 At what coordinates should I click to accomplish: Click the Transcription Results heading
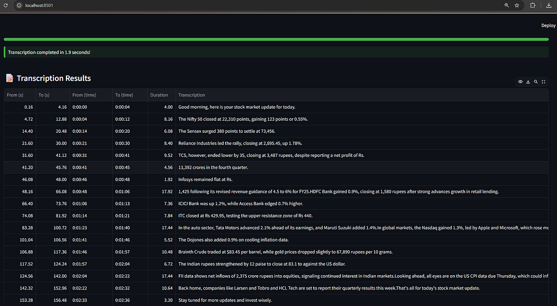pyautogui.click(x=54, y=78)
